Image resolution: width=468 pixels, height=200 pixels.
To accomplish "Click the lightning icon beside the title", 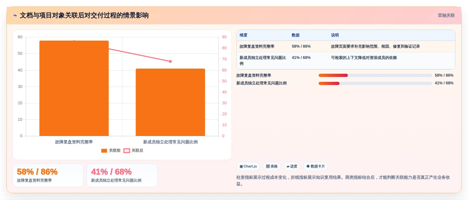I will (15, 15).
